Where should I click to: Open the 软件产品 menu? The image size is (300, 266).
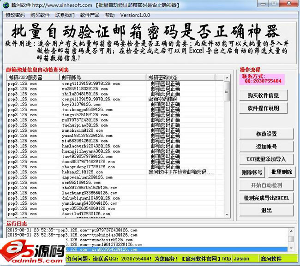tap(90, 15)
